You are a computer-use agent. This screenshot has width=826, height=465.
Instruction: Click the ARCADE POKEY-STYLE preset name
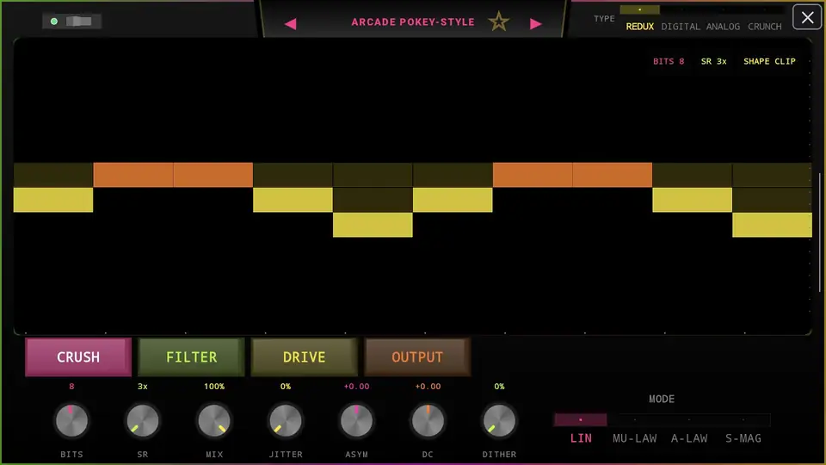413,22
